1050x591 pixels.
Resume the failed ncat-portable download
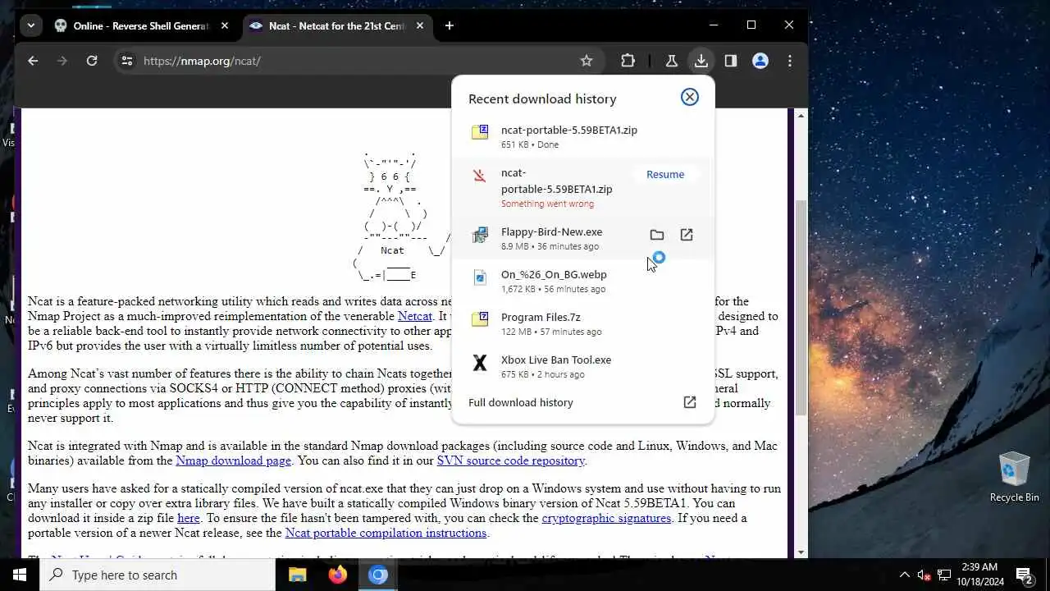665,174
